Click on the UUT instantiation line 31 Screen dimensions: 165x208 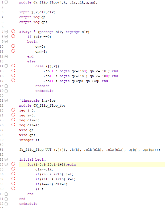click(90, 150)
